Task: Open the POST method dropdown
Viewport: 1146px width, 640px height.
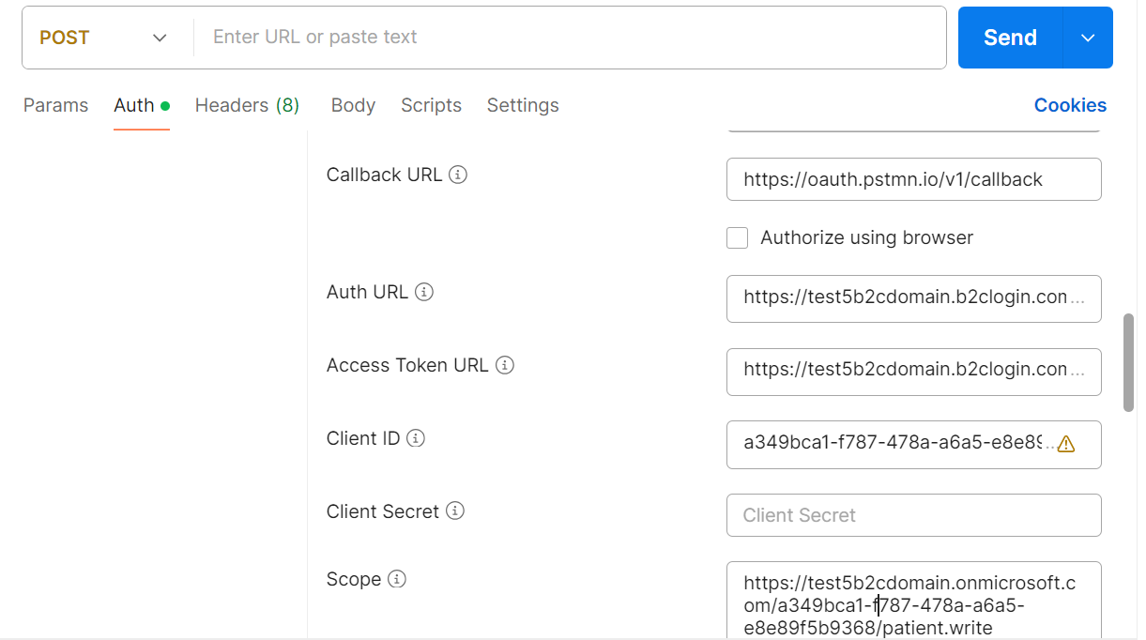Action: coord(103,38)
